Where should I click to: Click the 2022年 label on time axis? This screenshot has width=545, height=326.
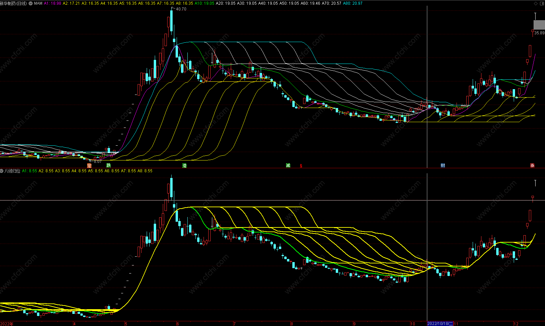pyautogui.click(x=7, y=324)
